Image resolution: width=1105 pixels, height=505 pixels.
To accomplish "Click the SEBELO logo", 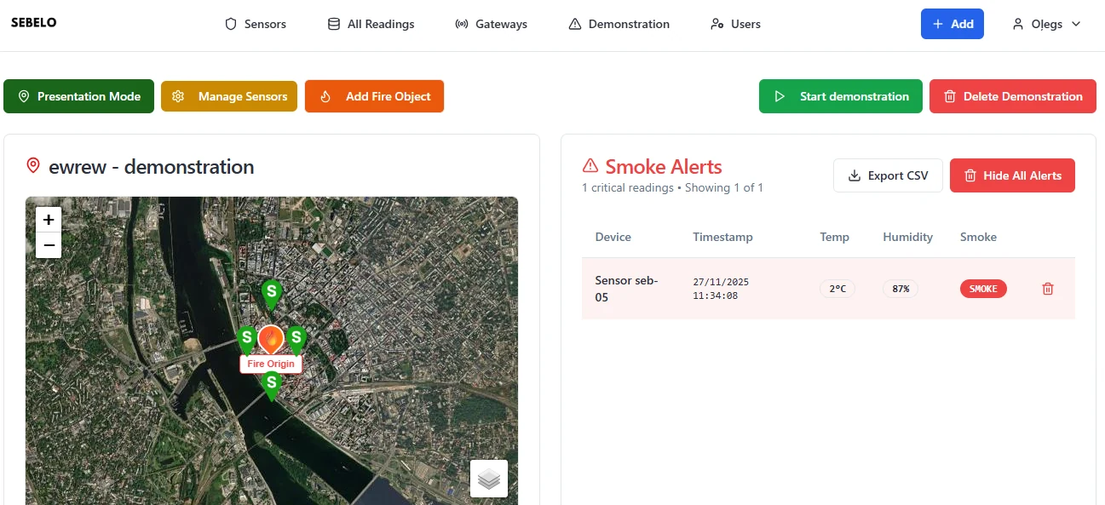I will click(x=34, y=23).
